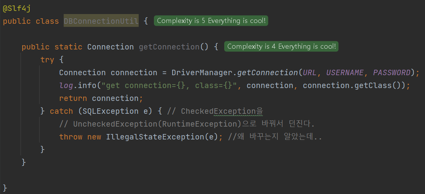Click the 'throw new' keywords
425x194 pixels.
pos(80,137)
